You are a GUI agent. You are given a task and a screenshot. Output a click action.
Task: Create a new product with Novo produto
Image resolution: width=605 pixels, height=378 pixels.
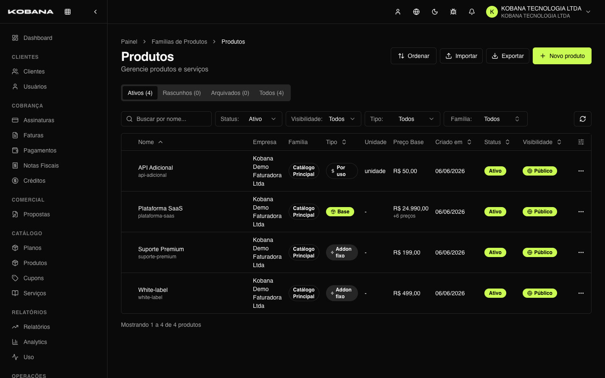562,56
